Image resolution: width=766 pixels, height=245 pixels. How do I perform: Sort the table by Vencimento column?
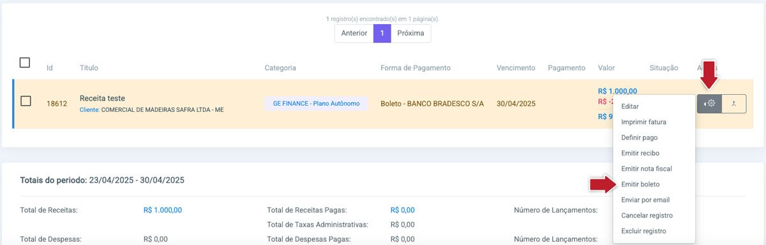pyautogui.click(x=516, y=68)
